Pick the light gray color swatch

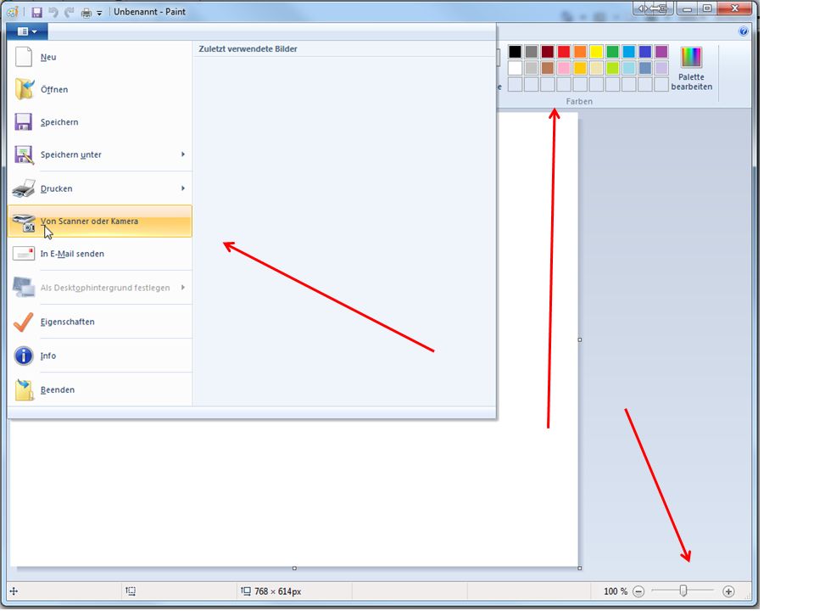(x=531, y=68)
